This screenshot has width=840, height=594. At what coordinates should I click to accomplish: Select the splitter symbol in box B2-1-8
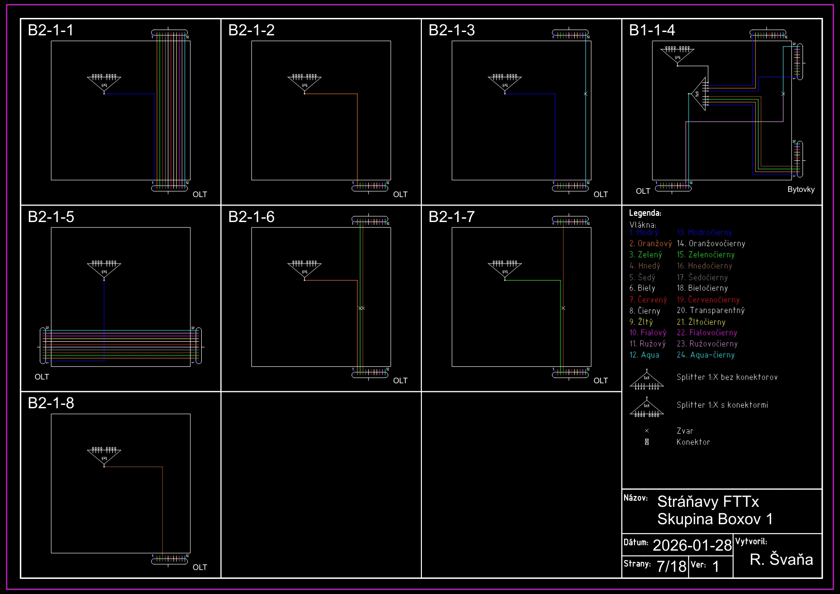(x=104, y=456)
